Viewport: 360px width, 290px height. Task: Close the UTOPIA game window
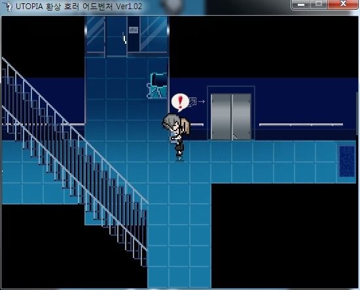click(343, 5)
